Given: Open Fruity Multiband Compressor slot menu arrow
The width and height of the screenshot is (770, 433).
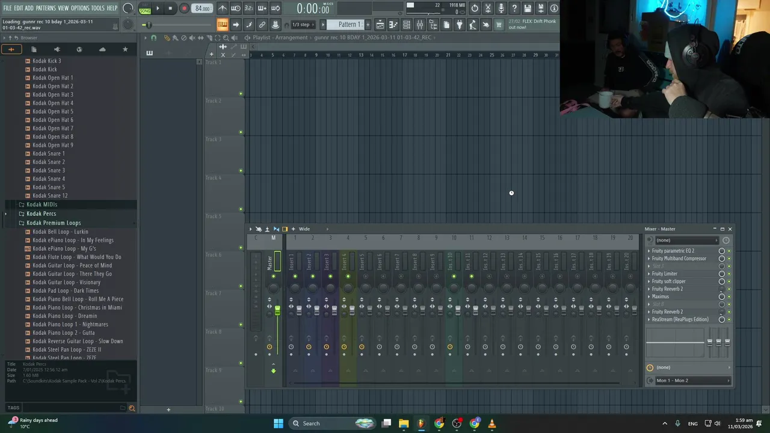Looking at the screenshot, I should click(649, 259).
